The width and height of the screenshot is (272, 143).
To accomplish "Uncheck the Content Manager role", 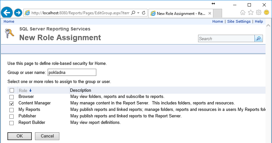I will click(x=12, y=103).
